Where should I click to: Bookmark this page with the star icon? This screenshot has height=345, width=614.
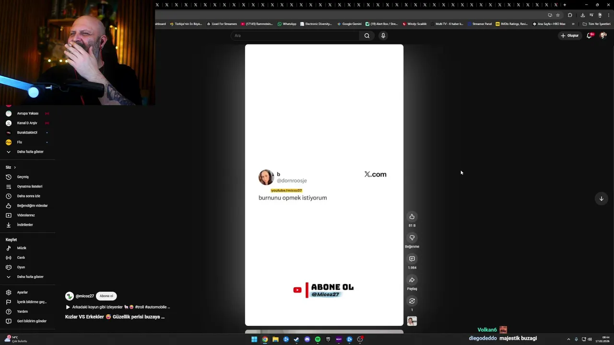pyautogui.click(x=558, y=15)
